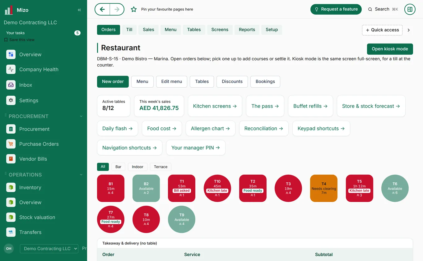Filter tables by Terrace
423x261 pixels.
coord(160,167)
